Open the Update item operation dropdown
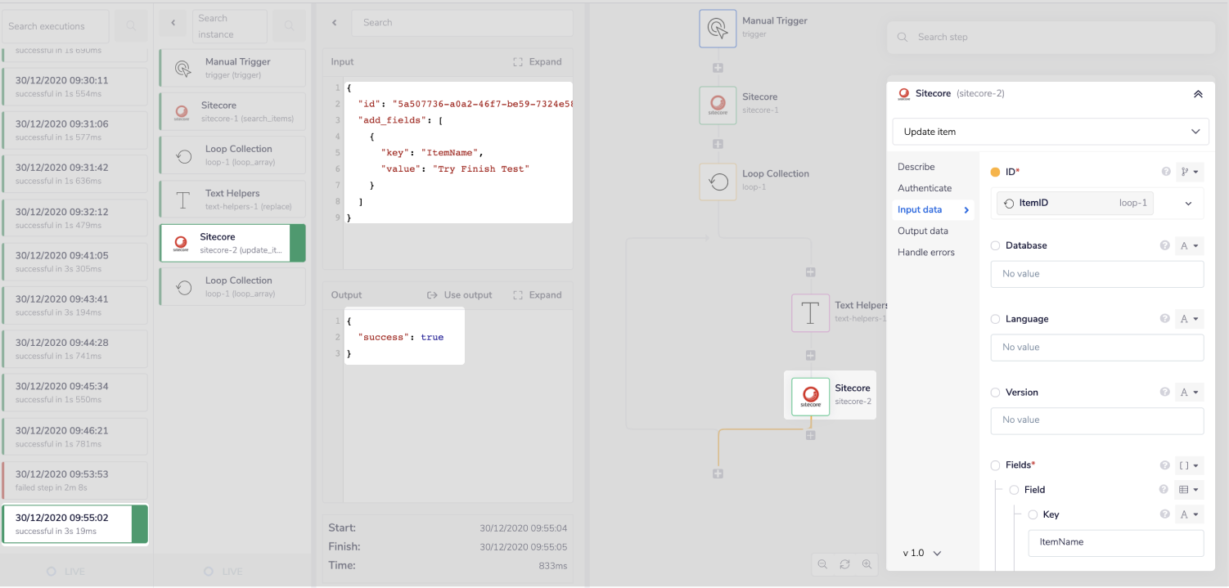 point(1050,131)
